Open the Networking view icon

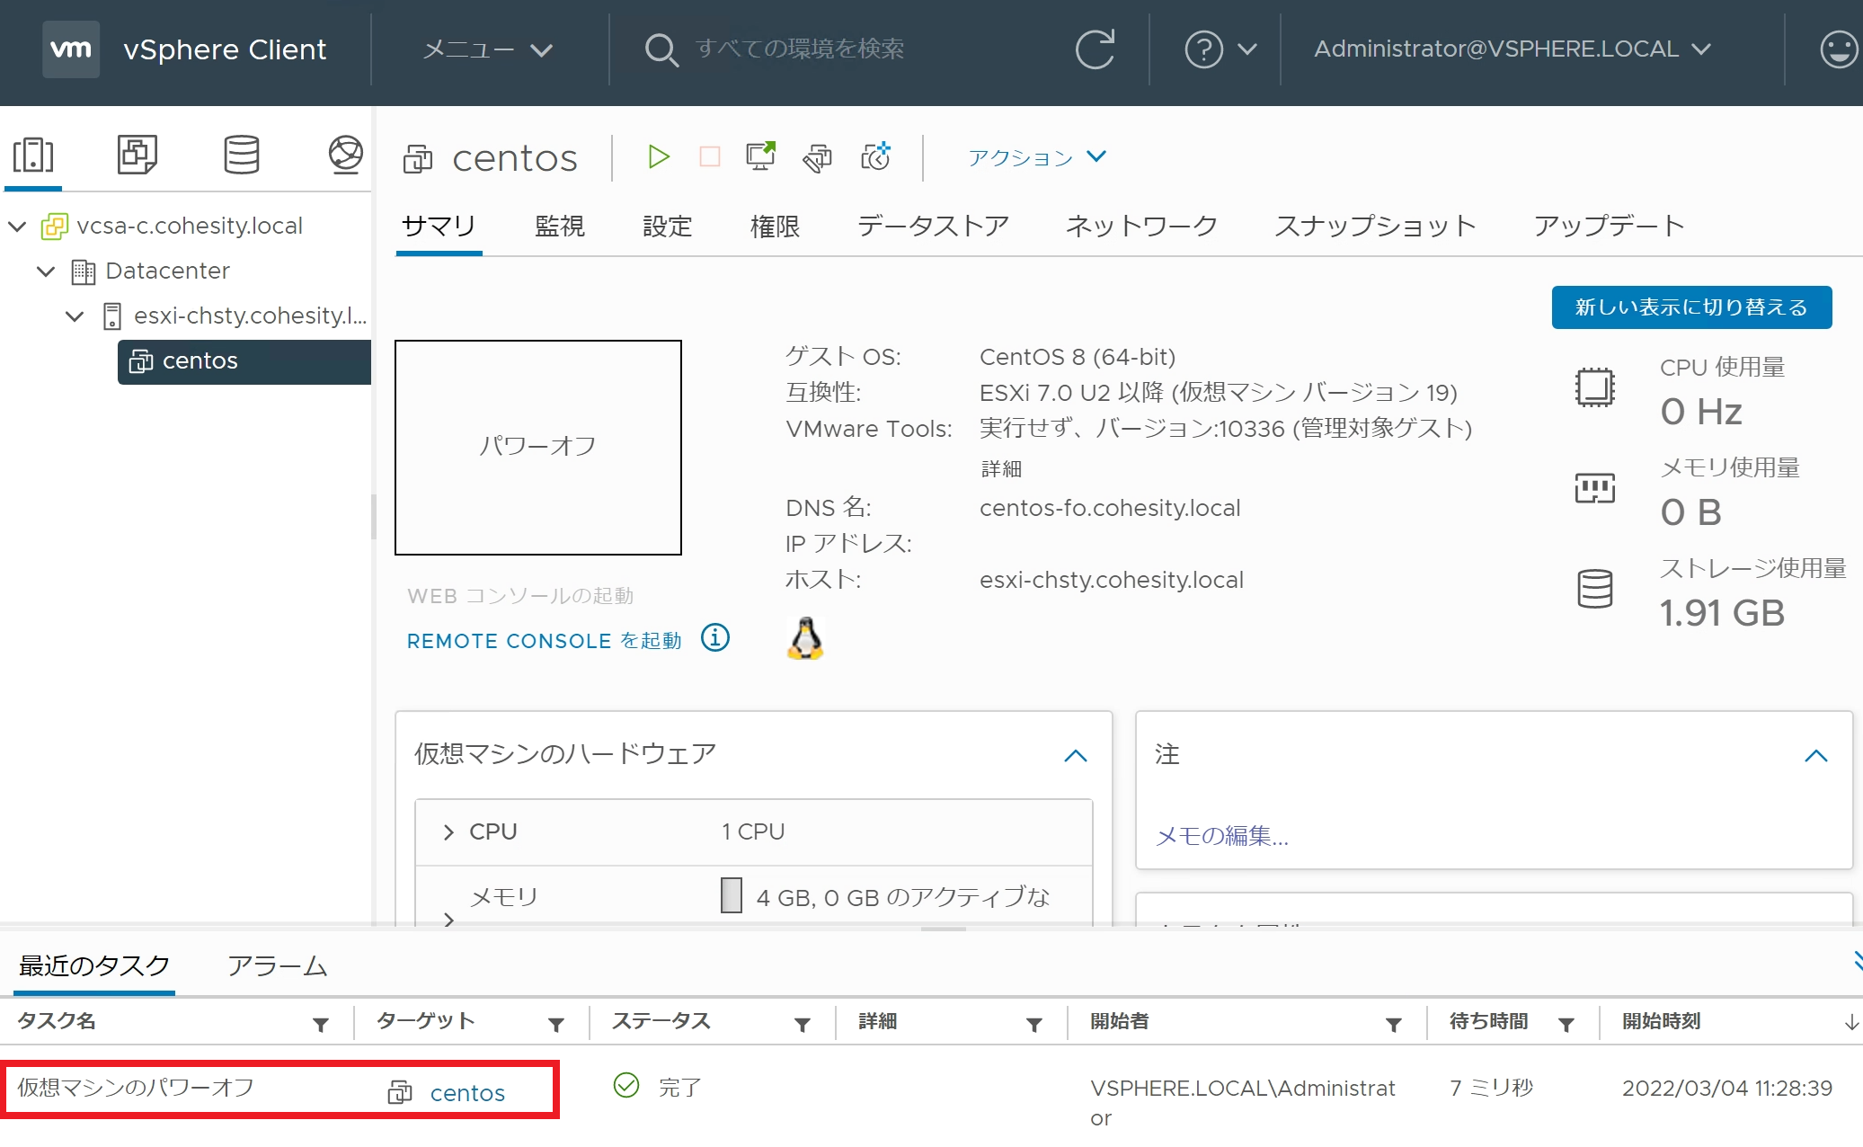tap(345, 155)
